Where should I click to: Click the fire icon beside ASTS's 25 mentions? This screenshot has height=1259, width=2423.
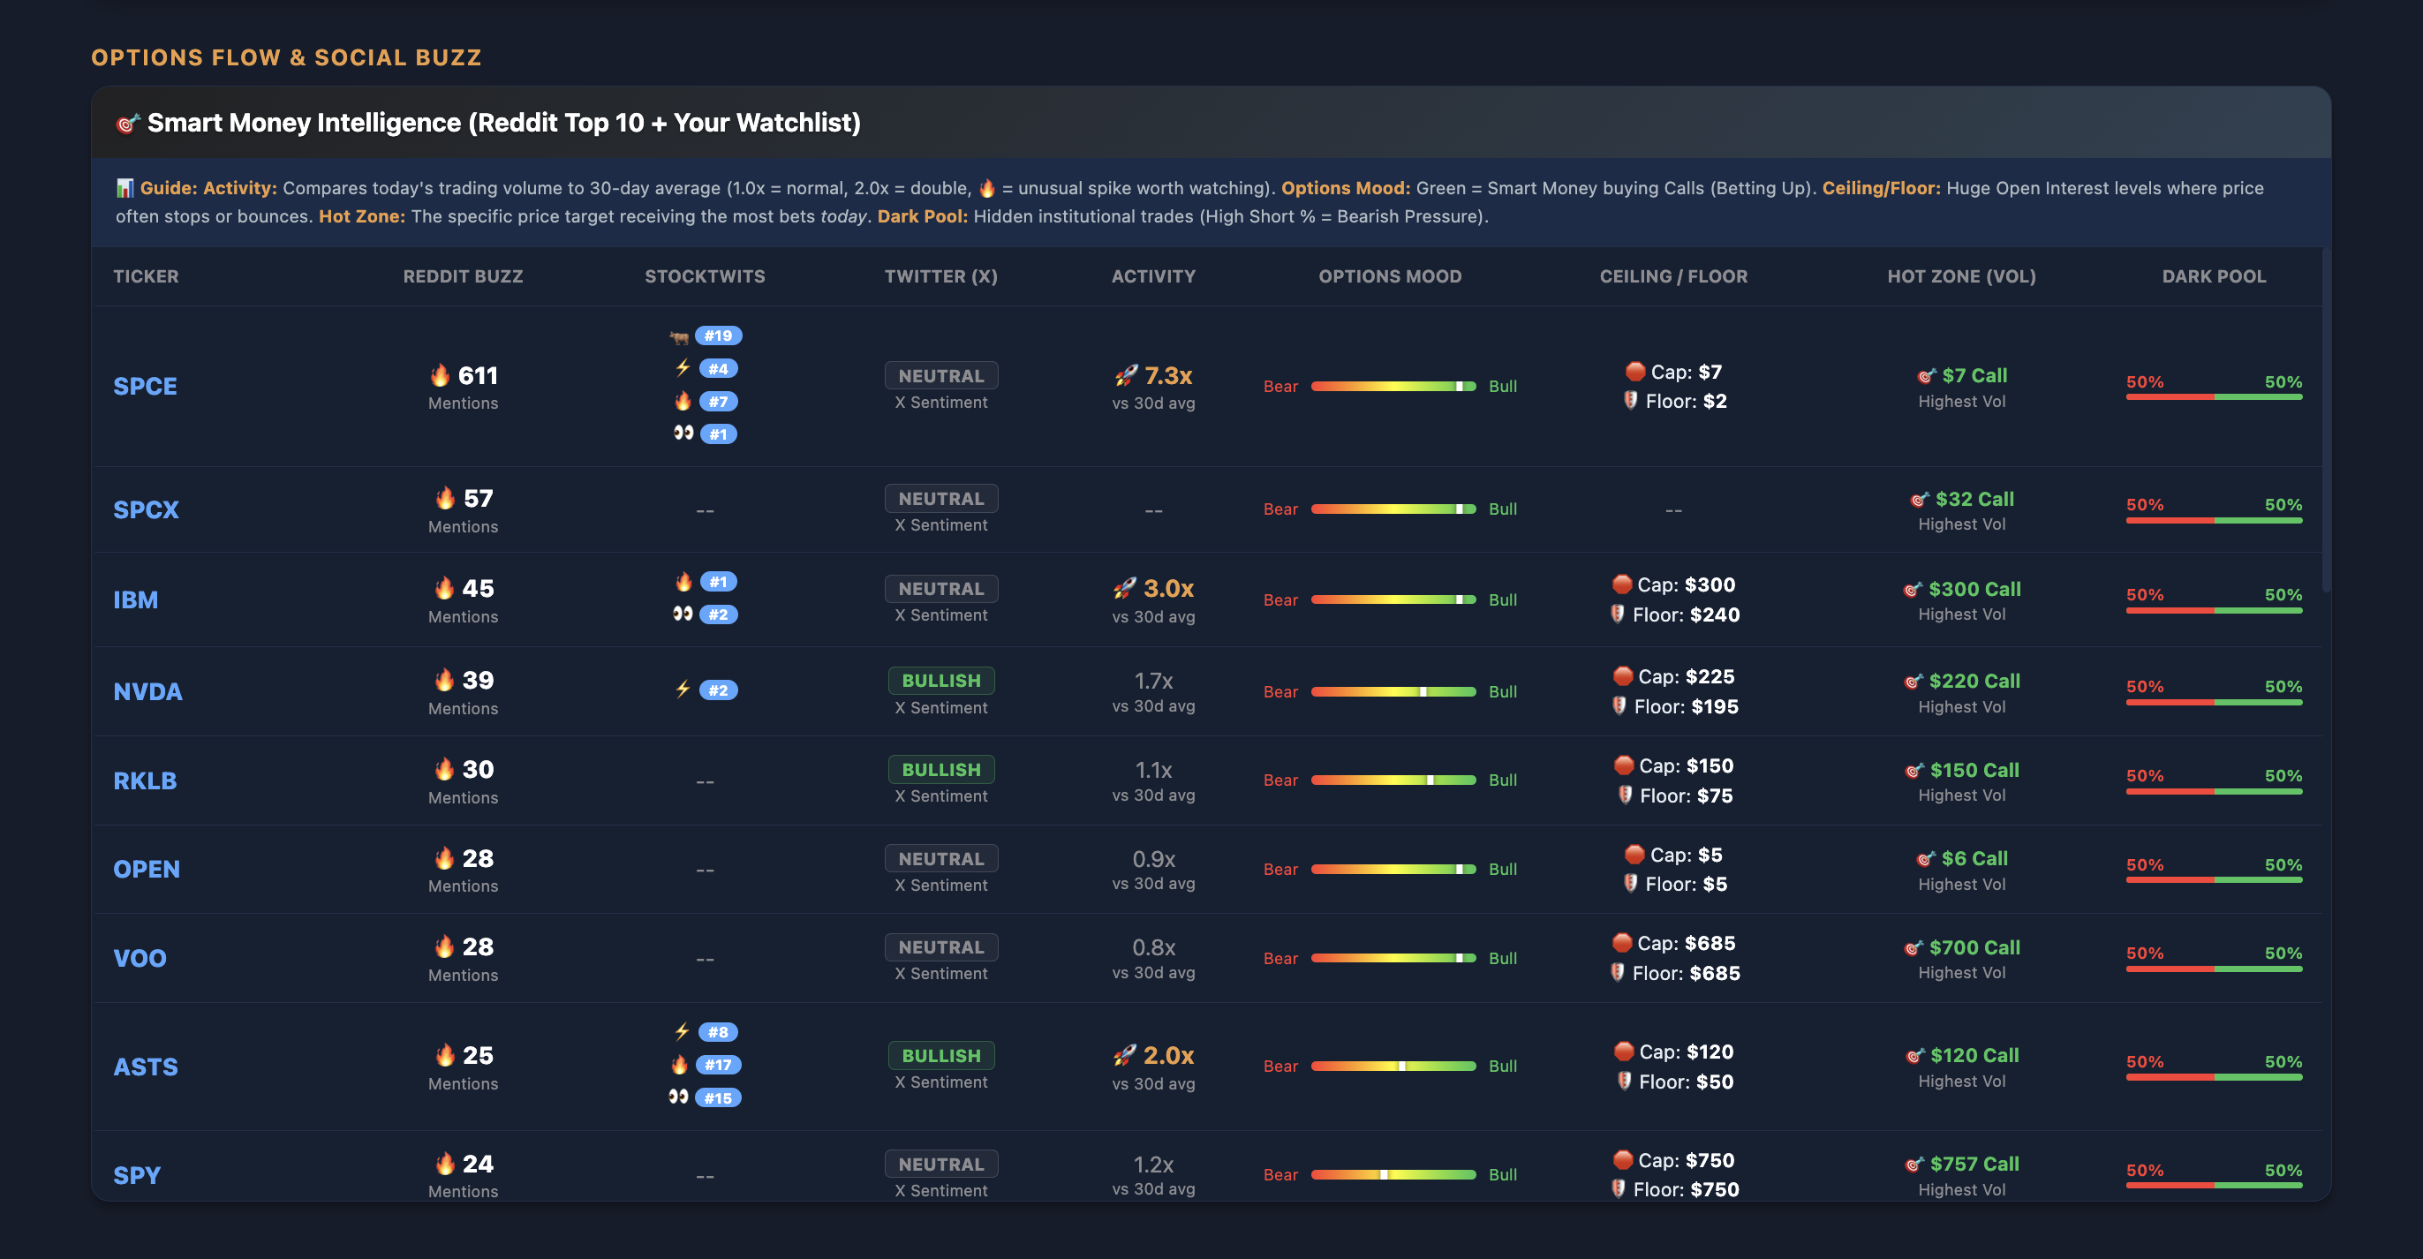[444, 1054]
